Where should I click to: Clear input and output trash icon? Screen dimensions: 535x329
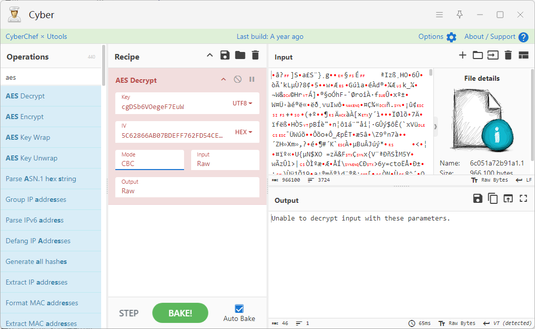click(x=508, y=55)
